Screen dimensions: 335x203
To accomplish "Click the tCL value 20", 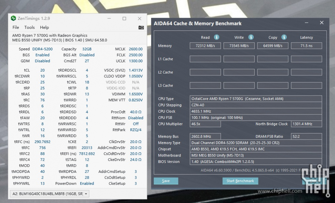I will point(42,70).
